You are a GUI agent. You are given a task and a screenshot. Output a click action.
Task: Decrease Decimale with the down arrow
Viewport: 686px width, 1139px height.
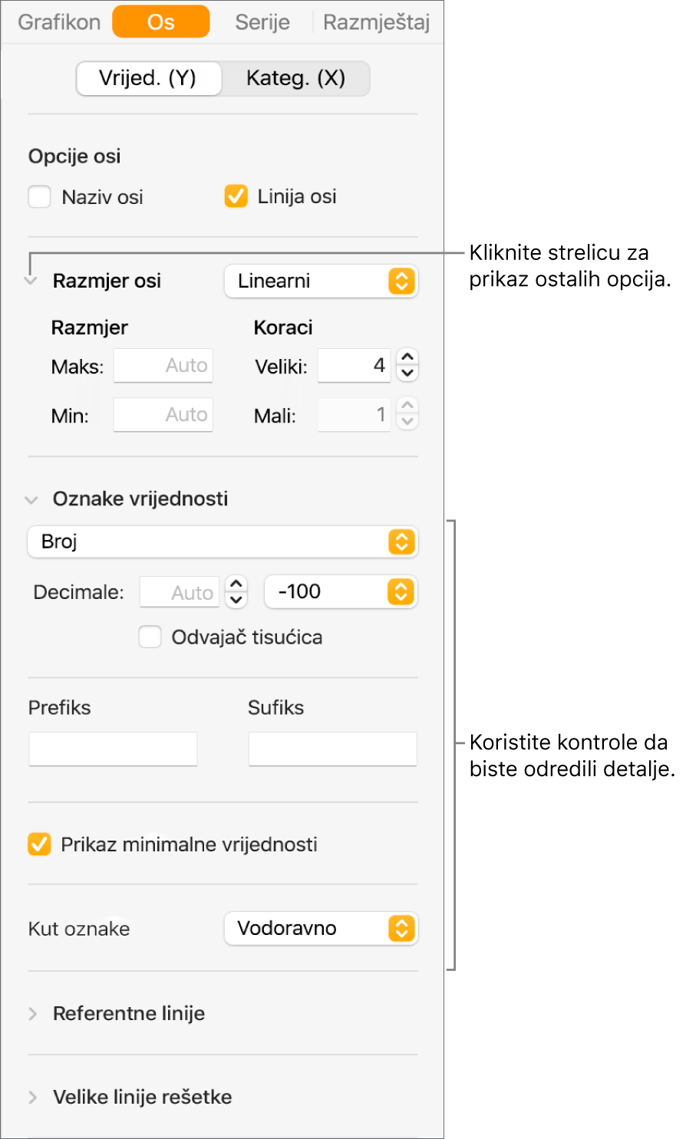click(x=236, y=601)
